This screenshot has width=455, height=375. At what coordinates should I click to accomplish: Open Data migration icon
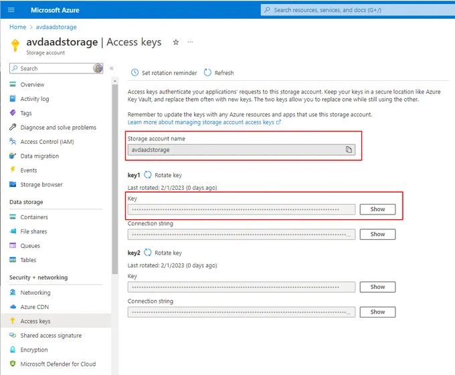13,156
